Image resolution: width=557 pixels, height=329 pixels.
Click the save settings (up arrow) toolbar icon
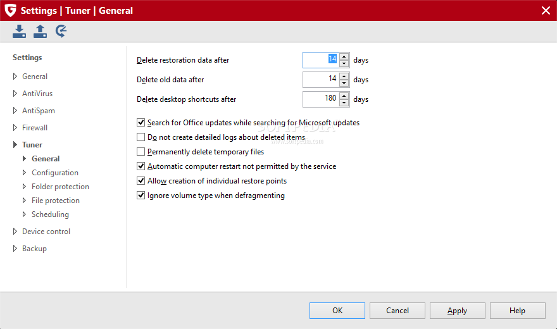(x=41, y=31)
